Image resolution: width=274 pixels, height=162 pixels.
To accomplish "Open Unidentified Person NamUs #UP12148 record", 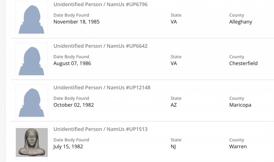I will pyautogui.click(x=102, y=88).
